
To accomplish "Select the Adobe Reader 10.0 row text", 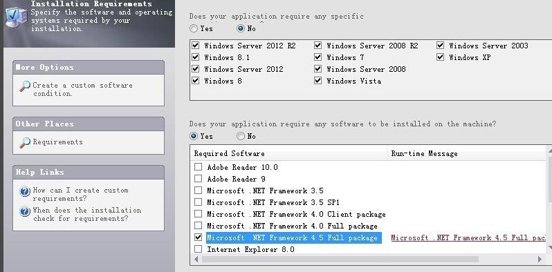I will [x=242, y=167].
